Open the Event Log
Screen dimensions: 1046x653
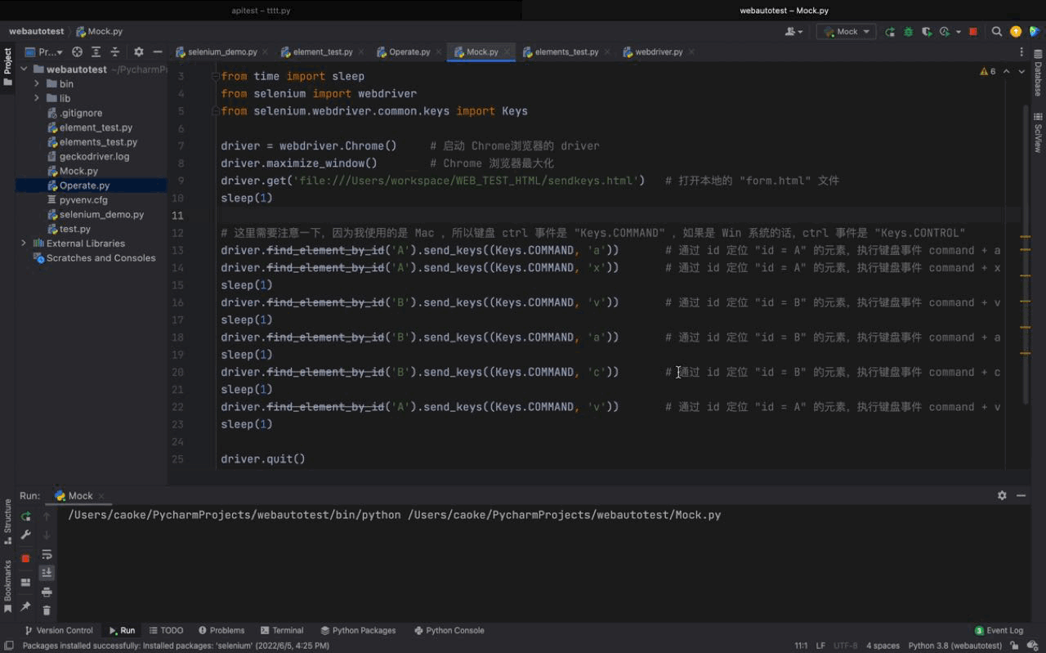(999, 630)
